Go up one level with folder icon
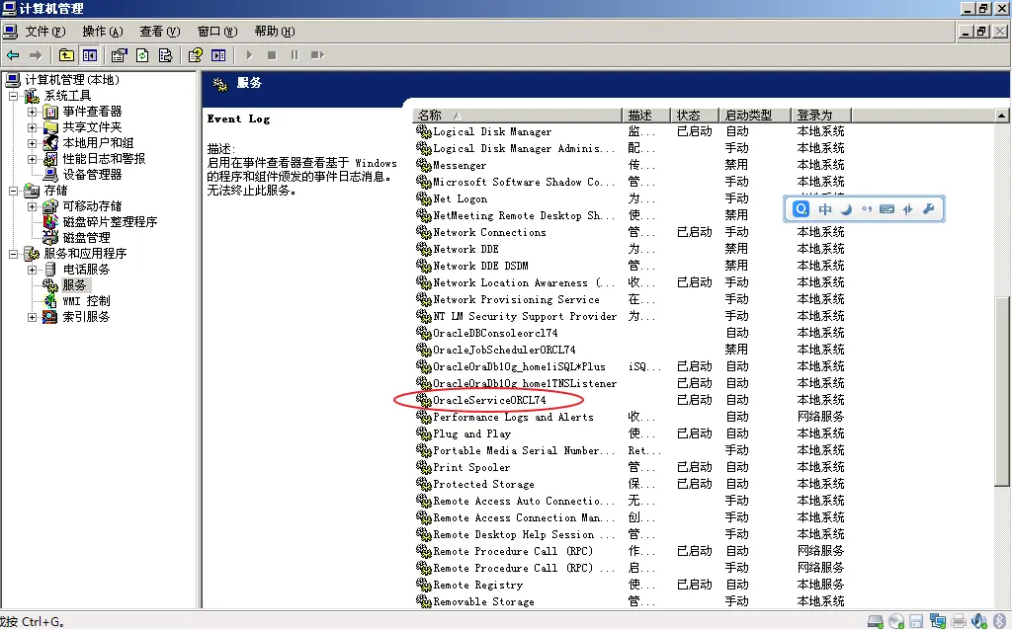Viewport: 1012px width, 630px height. click(x=66, y=55)
